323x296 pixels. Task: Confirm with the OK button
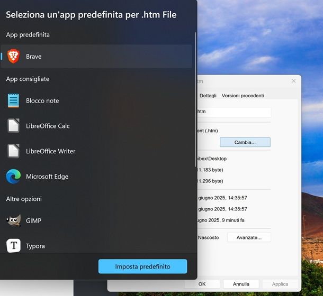tap(202, 284)
